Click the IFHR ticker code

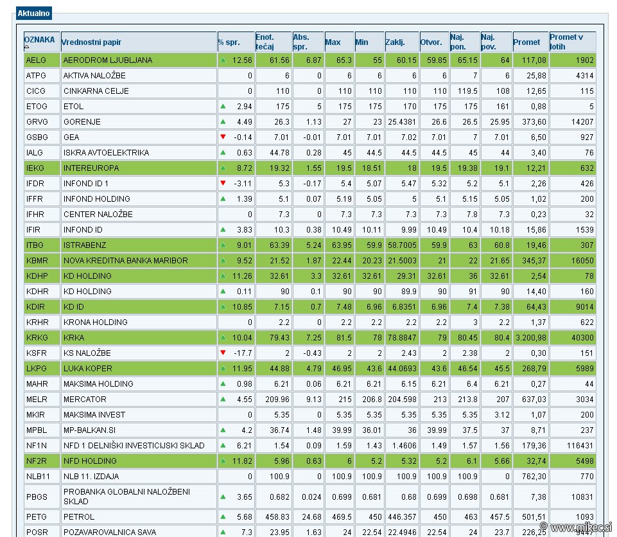point(35,214)
